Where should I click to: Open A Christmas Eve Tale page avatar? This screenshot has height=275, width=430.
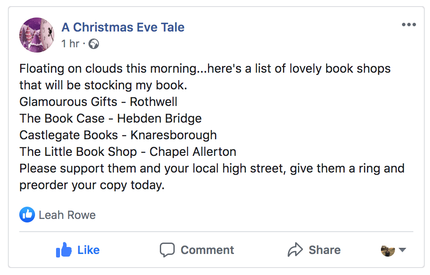(37, 35)
